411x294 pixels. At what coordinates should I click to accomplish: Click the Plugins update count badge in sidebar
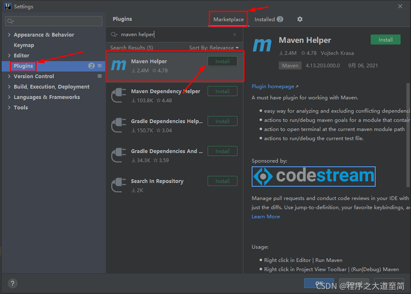pyautogui.click(x=91, y=66)
